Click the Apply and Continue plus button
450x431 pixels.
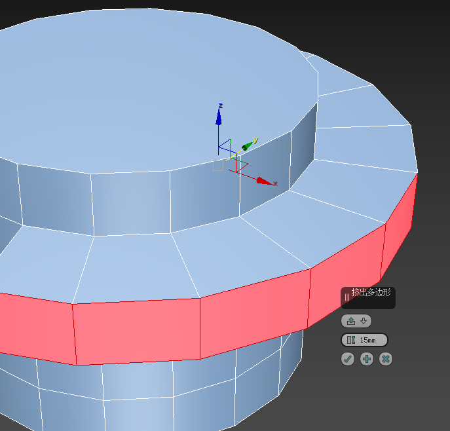click(x=367, y=359)
